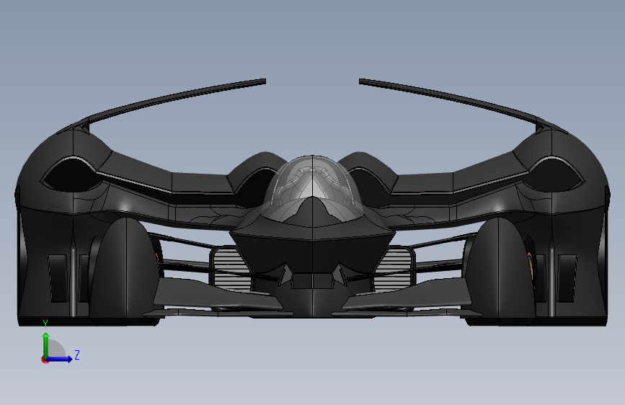
Task: Click the red origin dot of triad
Action: click(45, 360)
